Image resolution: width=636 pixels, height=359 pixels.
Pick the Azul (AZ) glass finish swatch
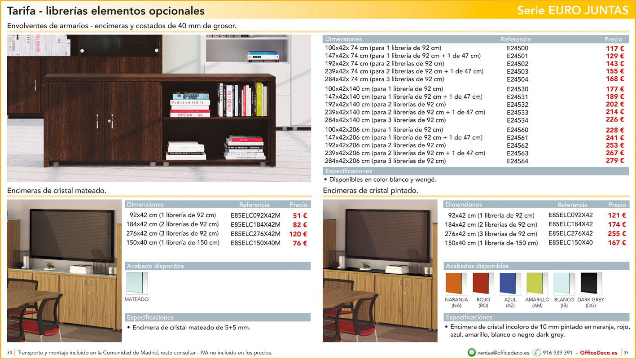pyautogui.click(x=510, y=284)
